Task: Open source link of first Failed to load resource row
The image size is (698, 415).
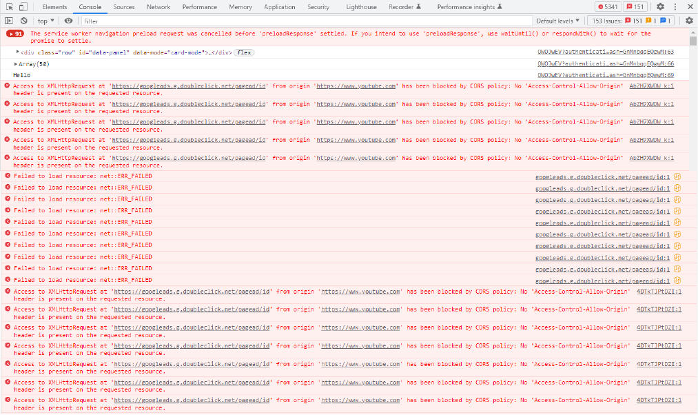Action: click(x=603, y=176)
